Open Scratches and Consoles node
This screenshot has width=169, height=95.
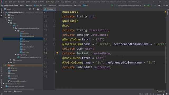[15, 86]
